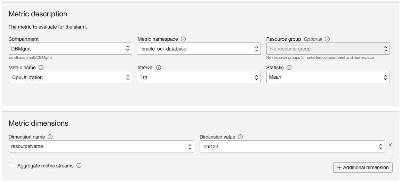
Task: Click info icon next to Dimension name
Action: tap(50, 137)
